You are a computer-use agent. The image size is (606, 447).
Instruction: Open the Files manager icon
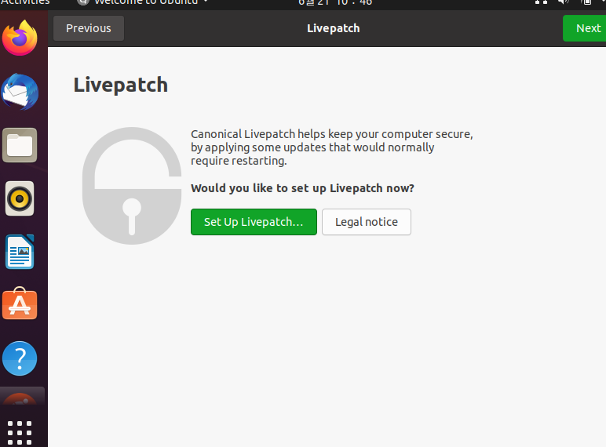[20, 145]
